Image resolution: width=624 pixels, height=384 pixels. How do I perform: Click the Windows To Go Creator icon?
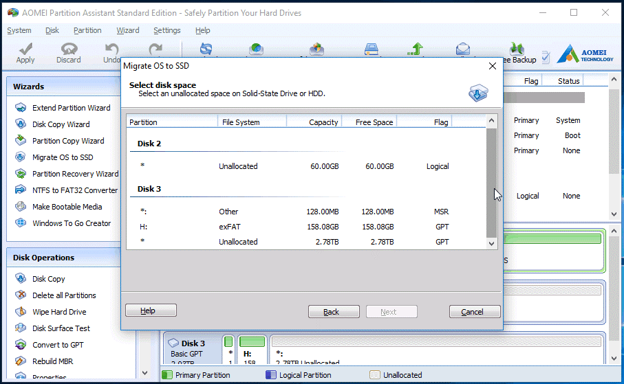(x=21, y=223)
